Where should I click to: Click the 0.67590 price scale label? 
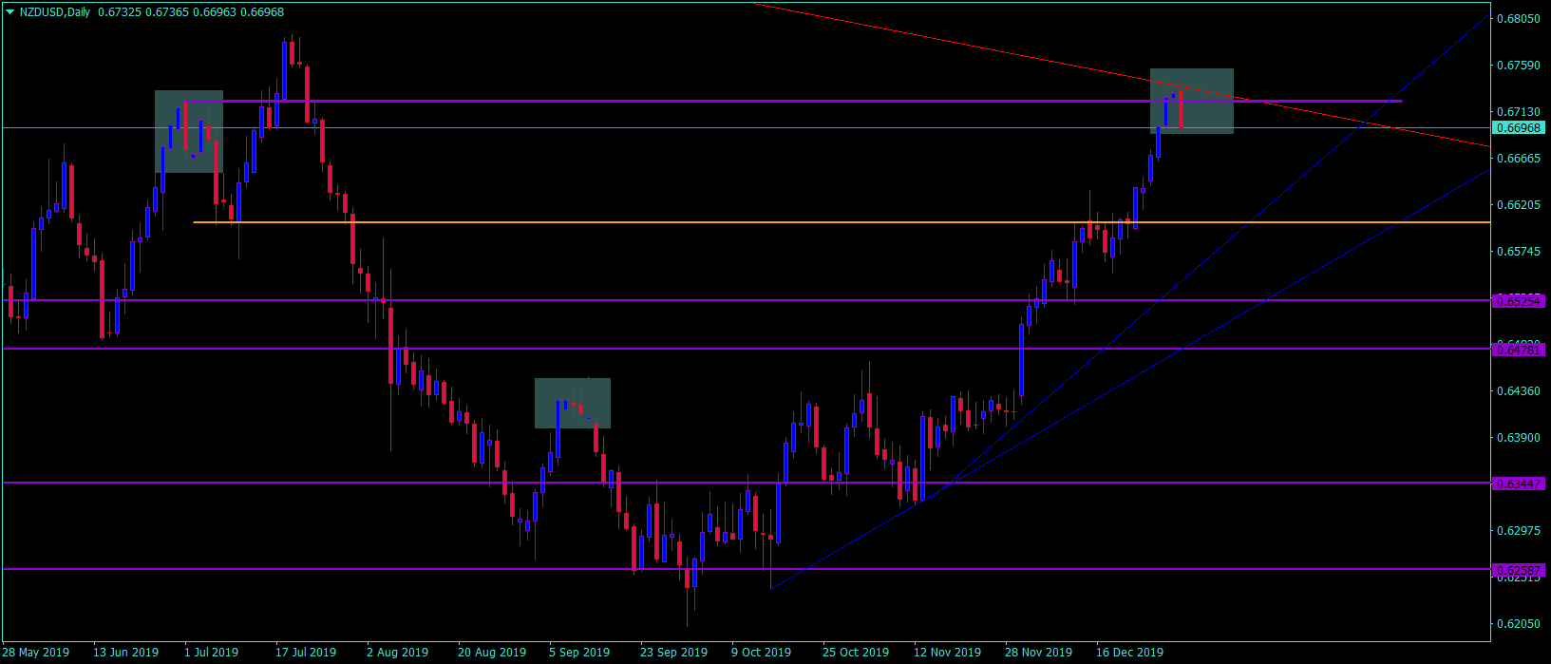tap(1518, 66)
